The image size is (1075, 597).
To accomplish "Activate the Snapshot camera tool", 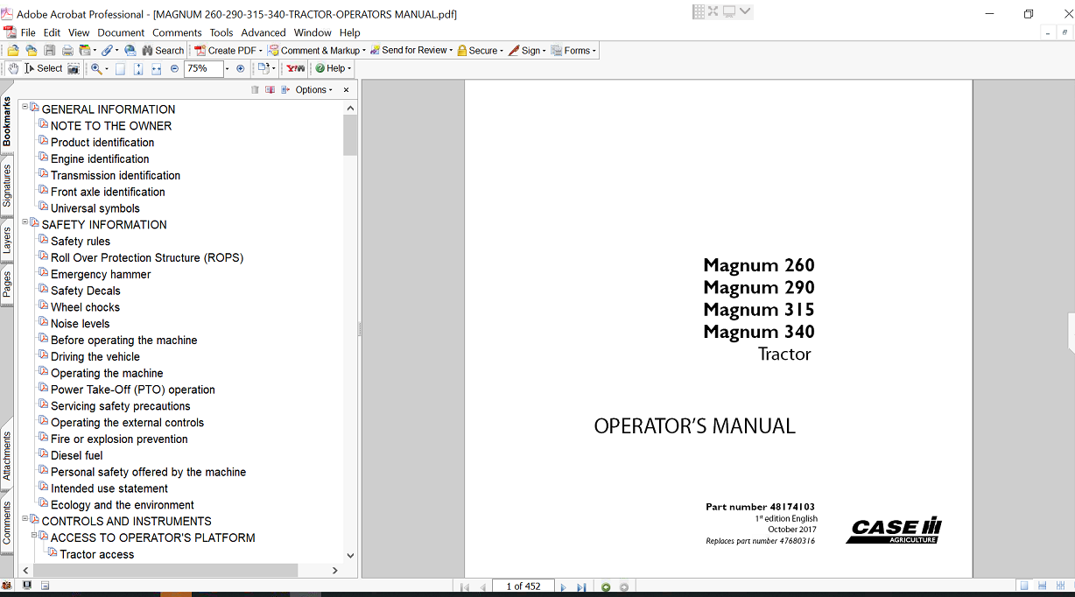I will [x=74, y=68].
